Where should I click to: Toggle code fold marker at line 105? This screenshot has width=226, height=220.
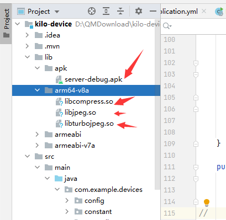click(x=196, y=98)
